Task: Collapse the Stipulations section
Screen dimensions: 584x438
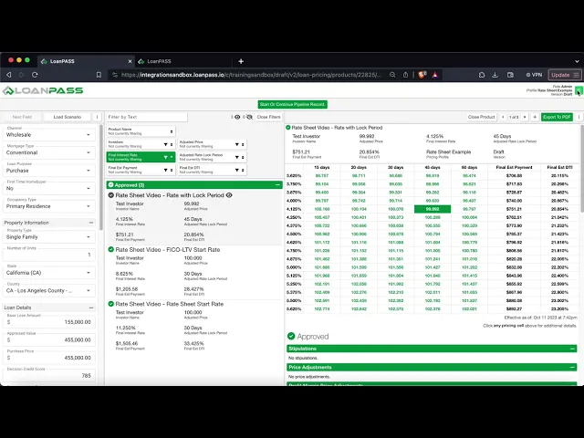Action: point(572,349)
